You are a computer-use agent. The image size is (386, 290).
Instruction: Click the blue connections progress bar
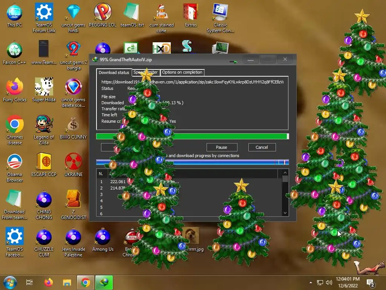(x=193, y=162)
